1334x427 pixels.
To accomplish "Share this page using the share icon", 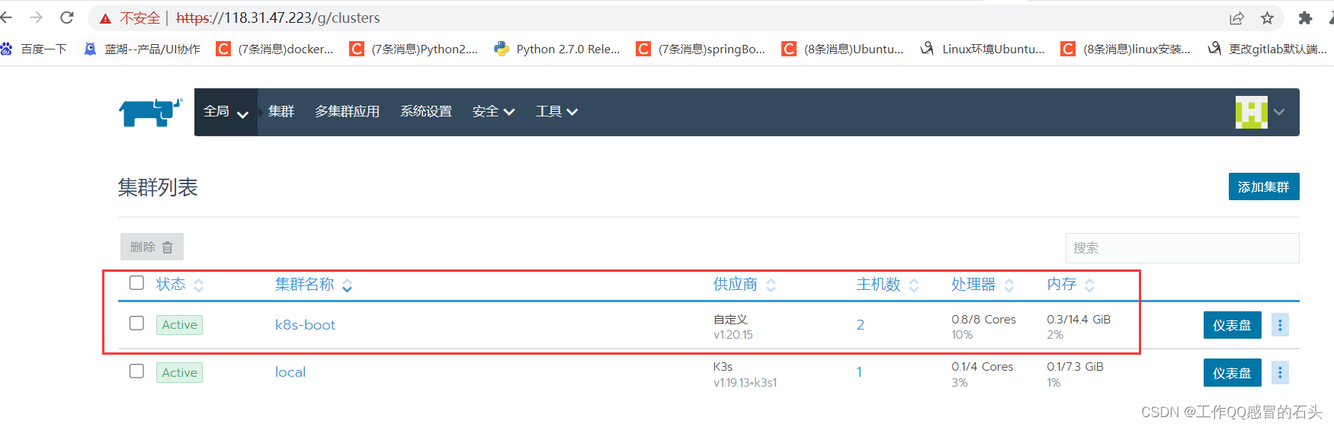I will tap(1236, 18).
